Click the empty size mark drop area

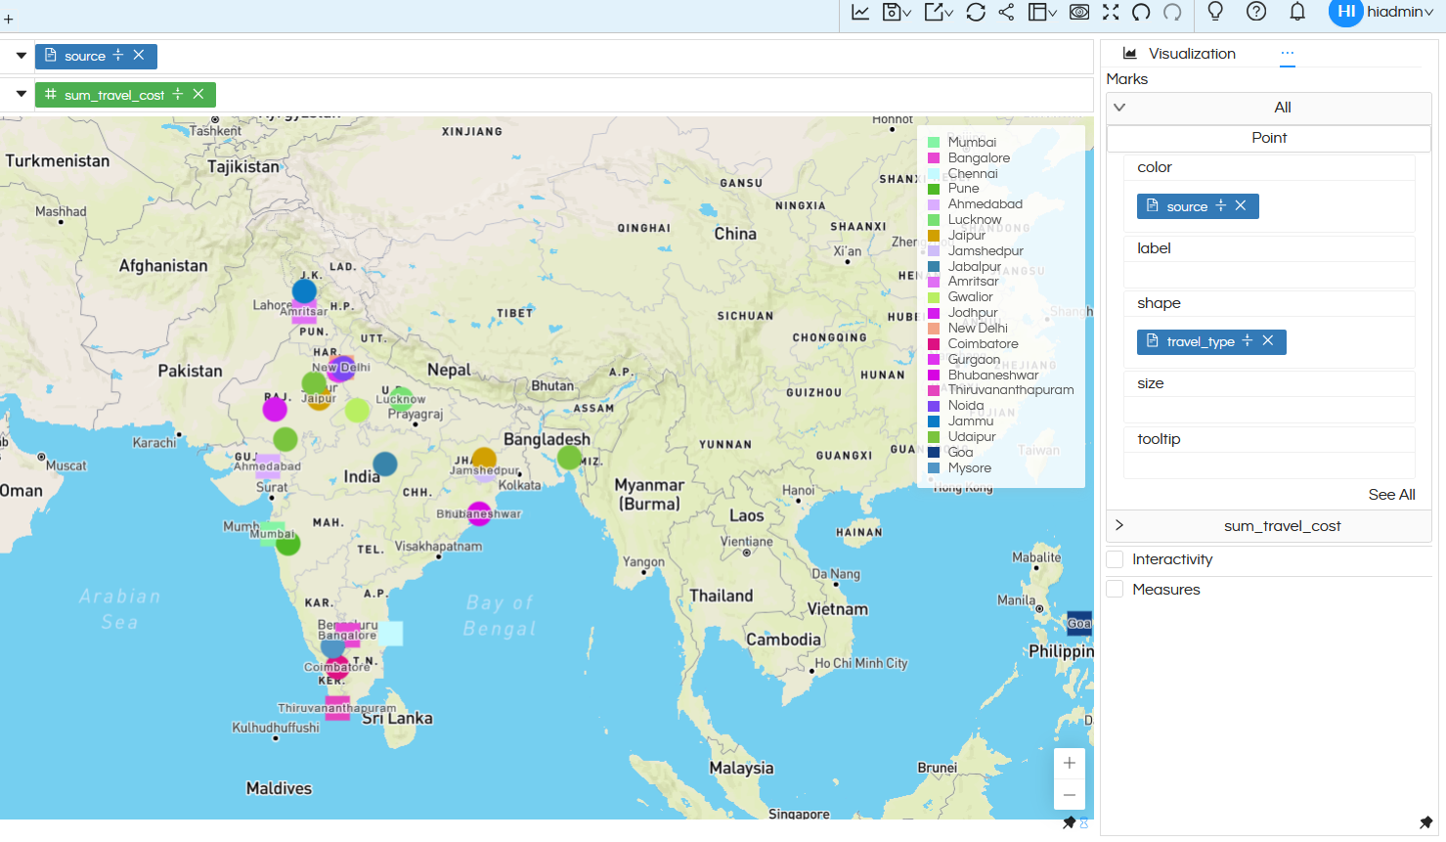(x=1269, y=410)
